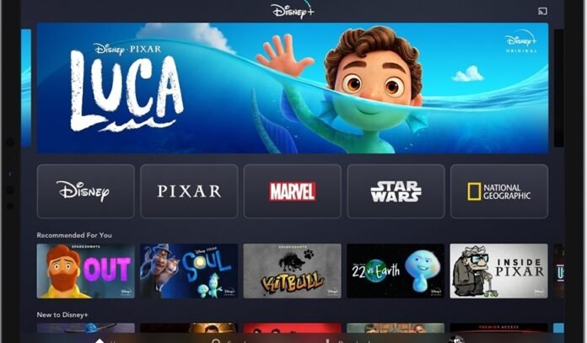This screenshot has height=343, width=587.
Task: Select the Inside Pixar thumbnail
Action: coord(499,271)
